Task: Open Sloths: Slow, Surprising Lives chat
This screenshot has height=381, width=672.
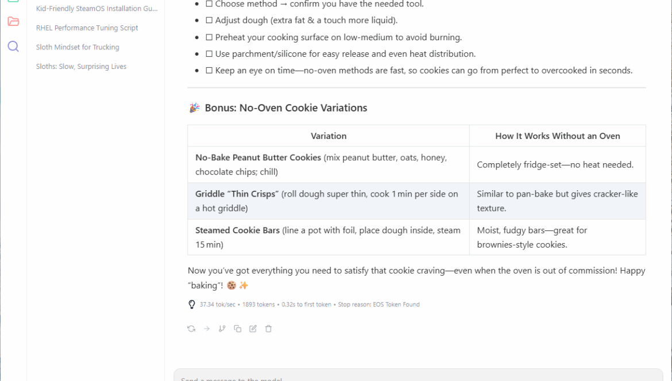Action: tap(81, 67)
